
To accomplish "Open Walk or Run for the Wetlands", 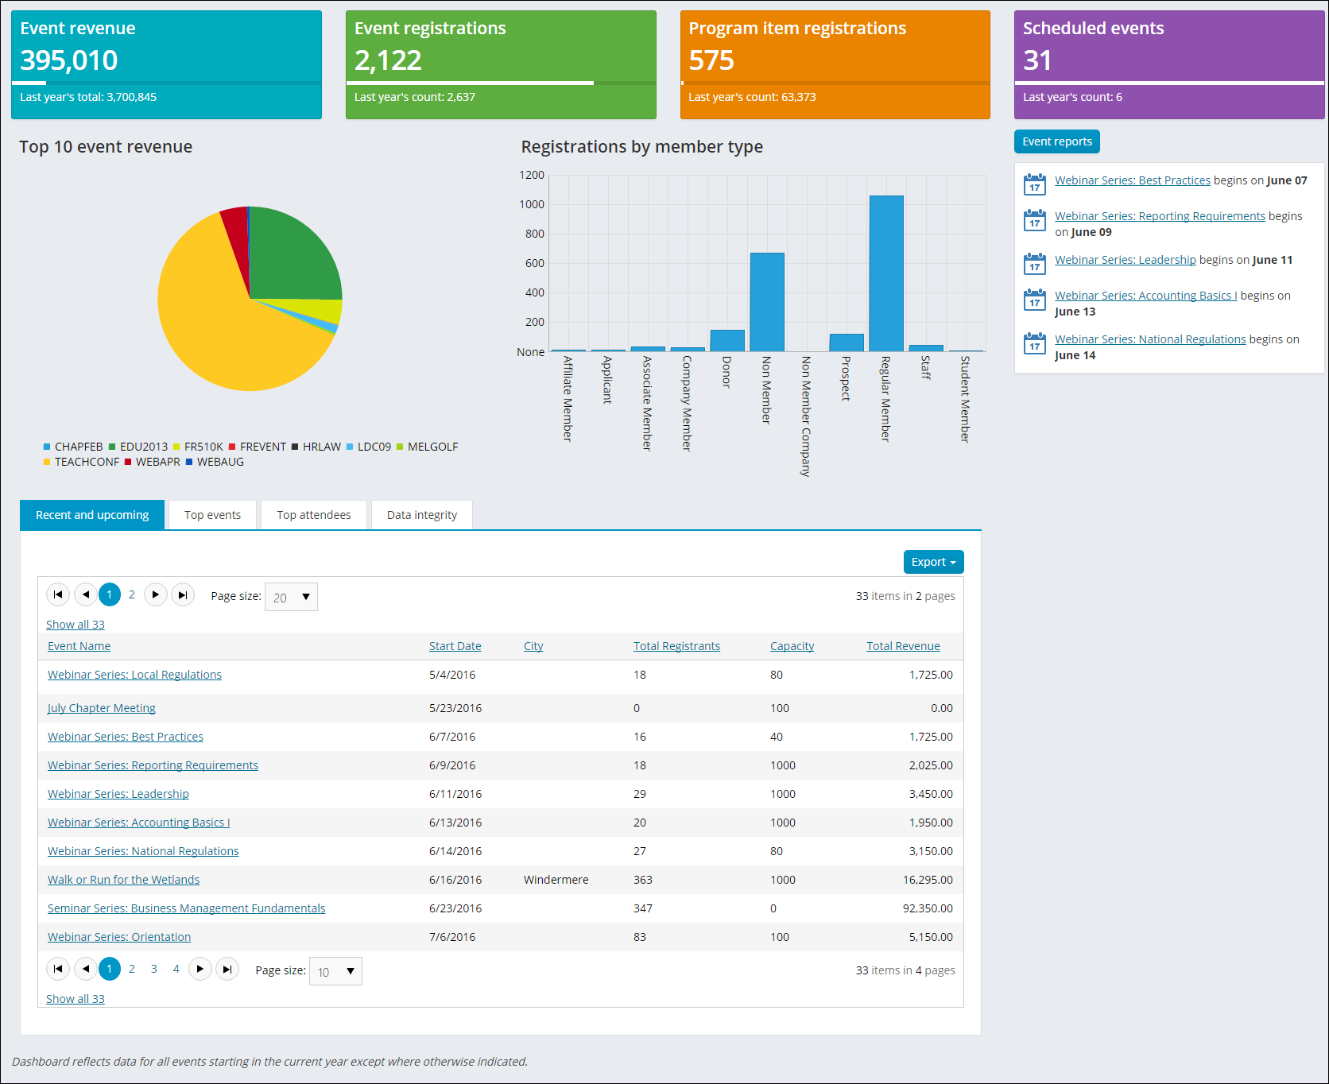I will click(x=123, y=880).
